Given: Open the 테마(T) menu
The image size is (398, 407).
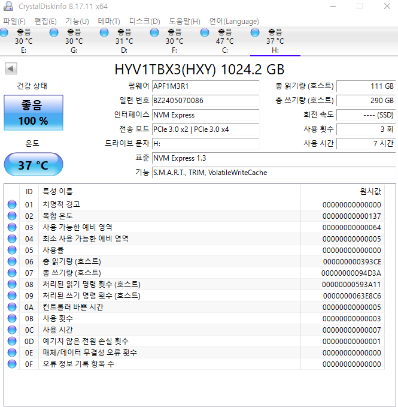Looking at the screenshot, I should coord(109,22).
